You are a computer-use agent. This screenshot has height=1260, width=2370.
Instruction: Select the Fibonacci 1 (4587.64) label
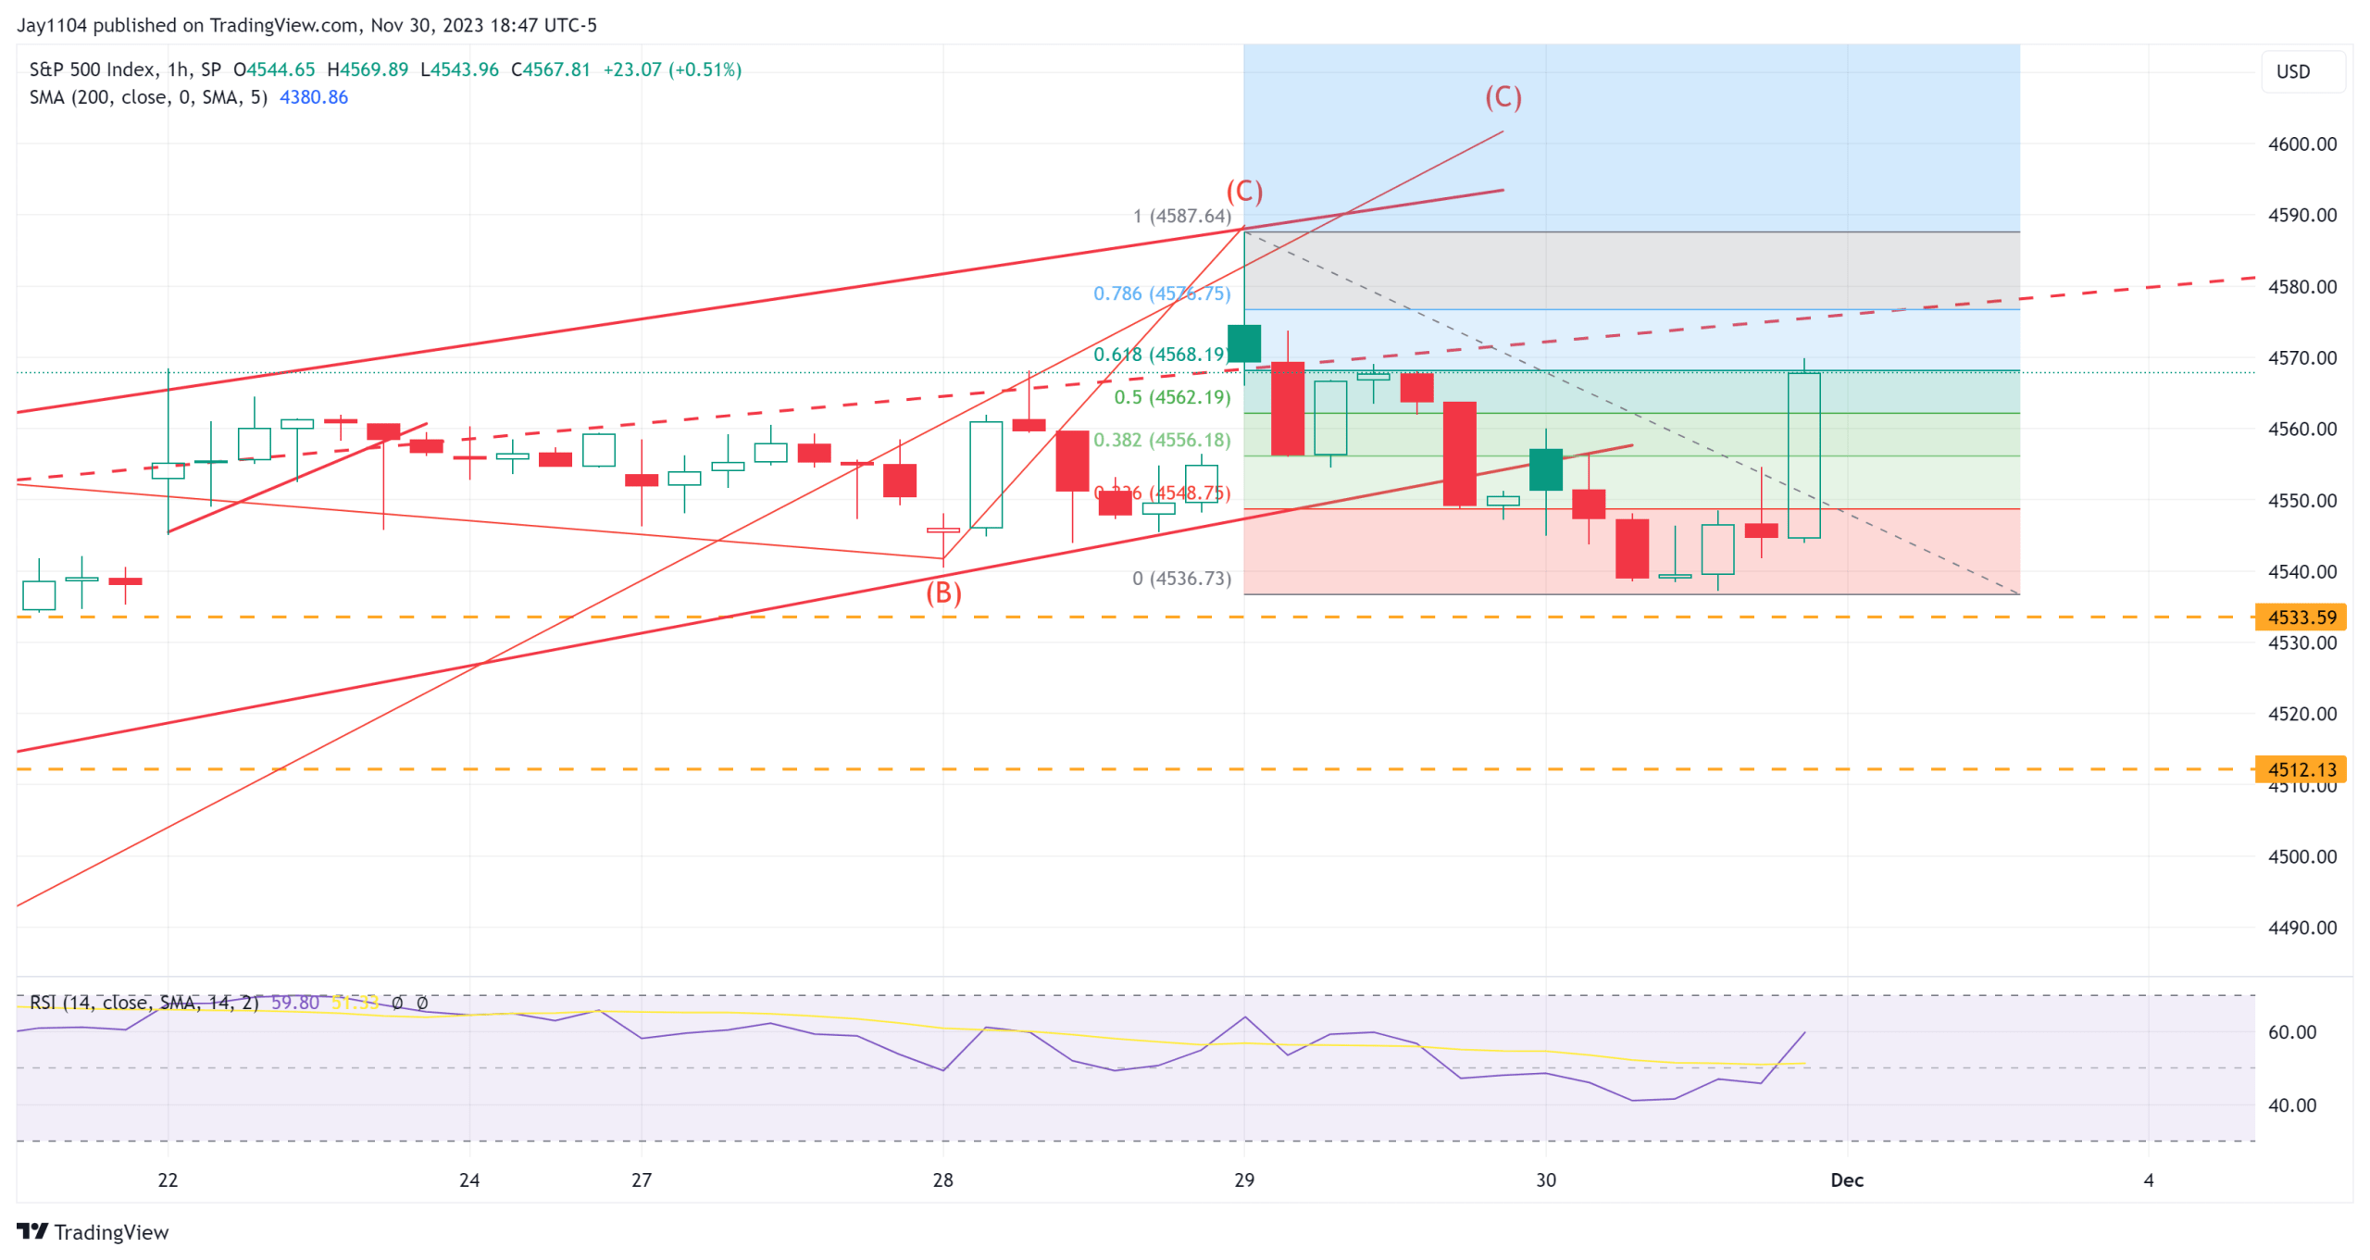point(1182,216)
